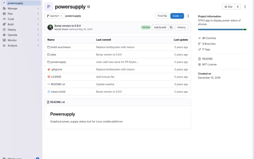
Task: Click the repository languages bar
Action: [x=222, y=29]
